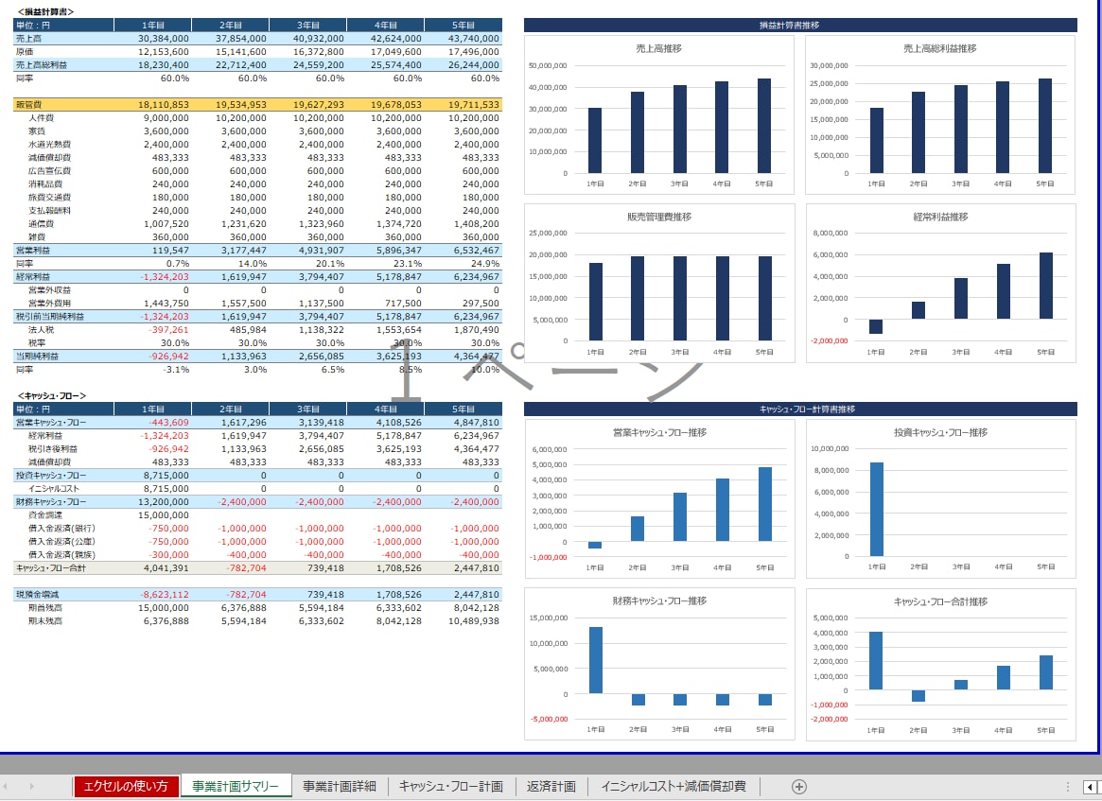Select the 事業計画サマリー sheet tab
Viewport: 1102px width, 801px height.
point(236,786)
